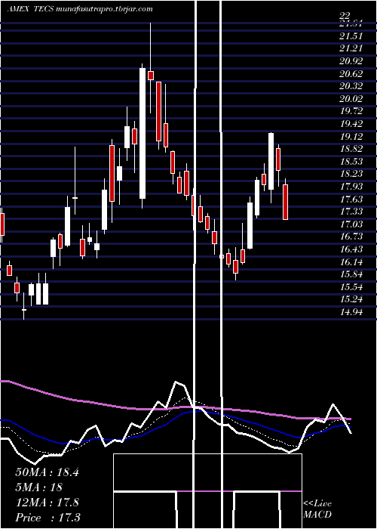Click the 19.72 price axis label
Image resolution: width=377 pixels, height=529 pixels.
click(x=351, y=111)
